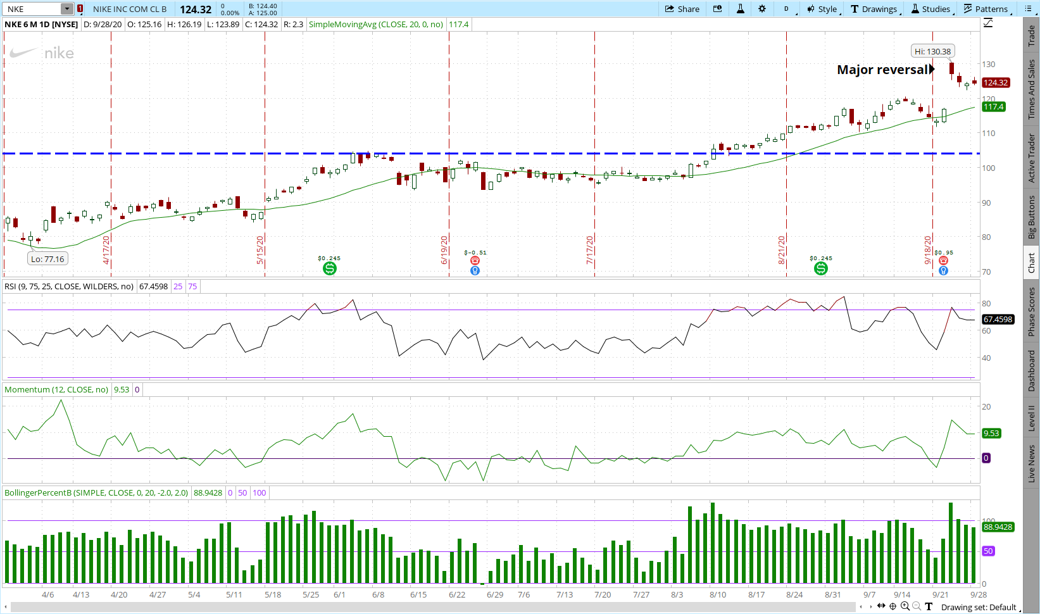Open the list menu icon at top right
Viewport: 1040px width, 614px height.
pyautogui.click(x=1027, y=9)
